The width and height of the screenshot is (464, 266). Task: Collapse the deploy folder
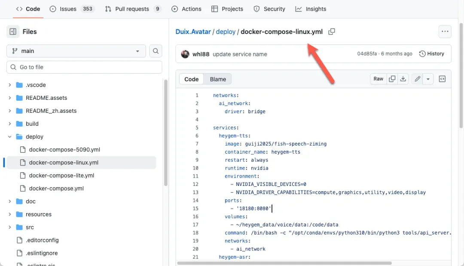click(x=10, y=137)
